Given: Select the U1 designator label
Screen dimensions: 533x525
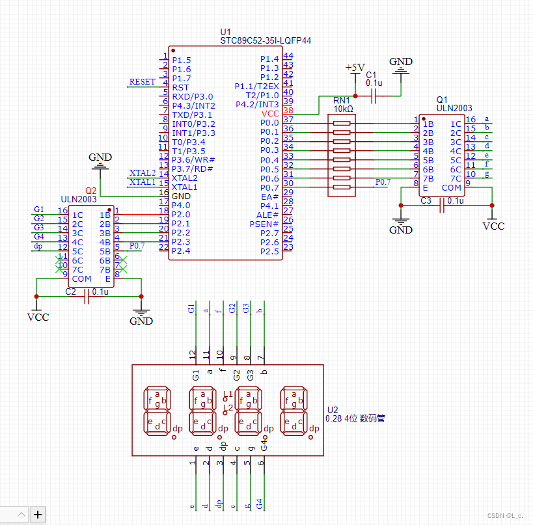Looking at the screenshot, I should coord(225,33).
